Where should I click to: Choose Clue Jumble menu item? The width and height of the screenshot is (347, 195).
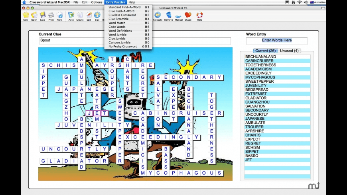128,39
